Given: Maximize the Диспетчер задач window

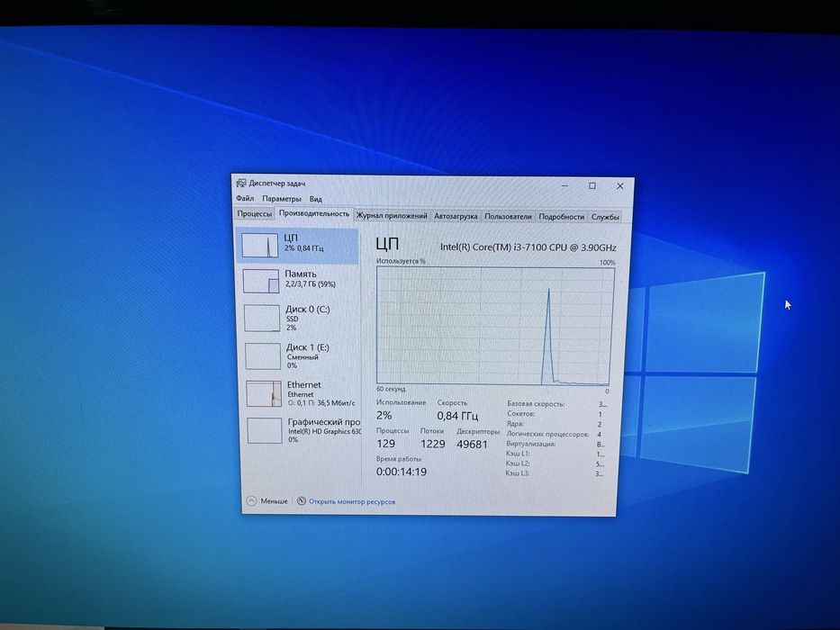Looking at the screenshot, I should point(592,186).
